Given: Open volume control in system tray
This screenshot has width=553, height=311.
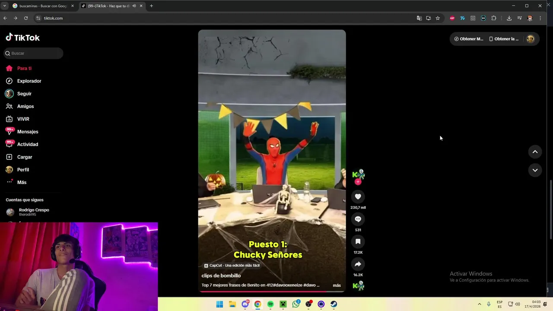Looking at the screenshot, I should (518, 304).
